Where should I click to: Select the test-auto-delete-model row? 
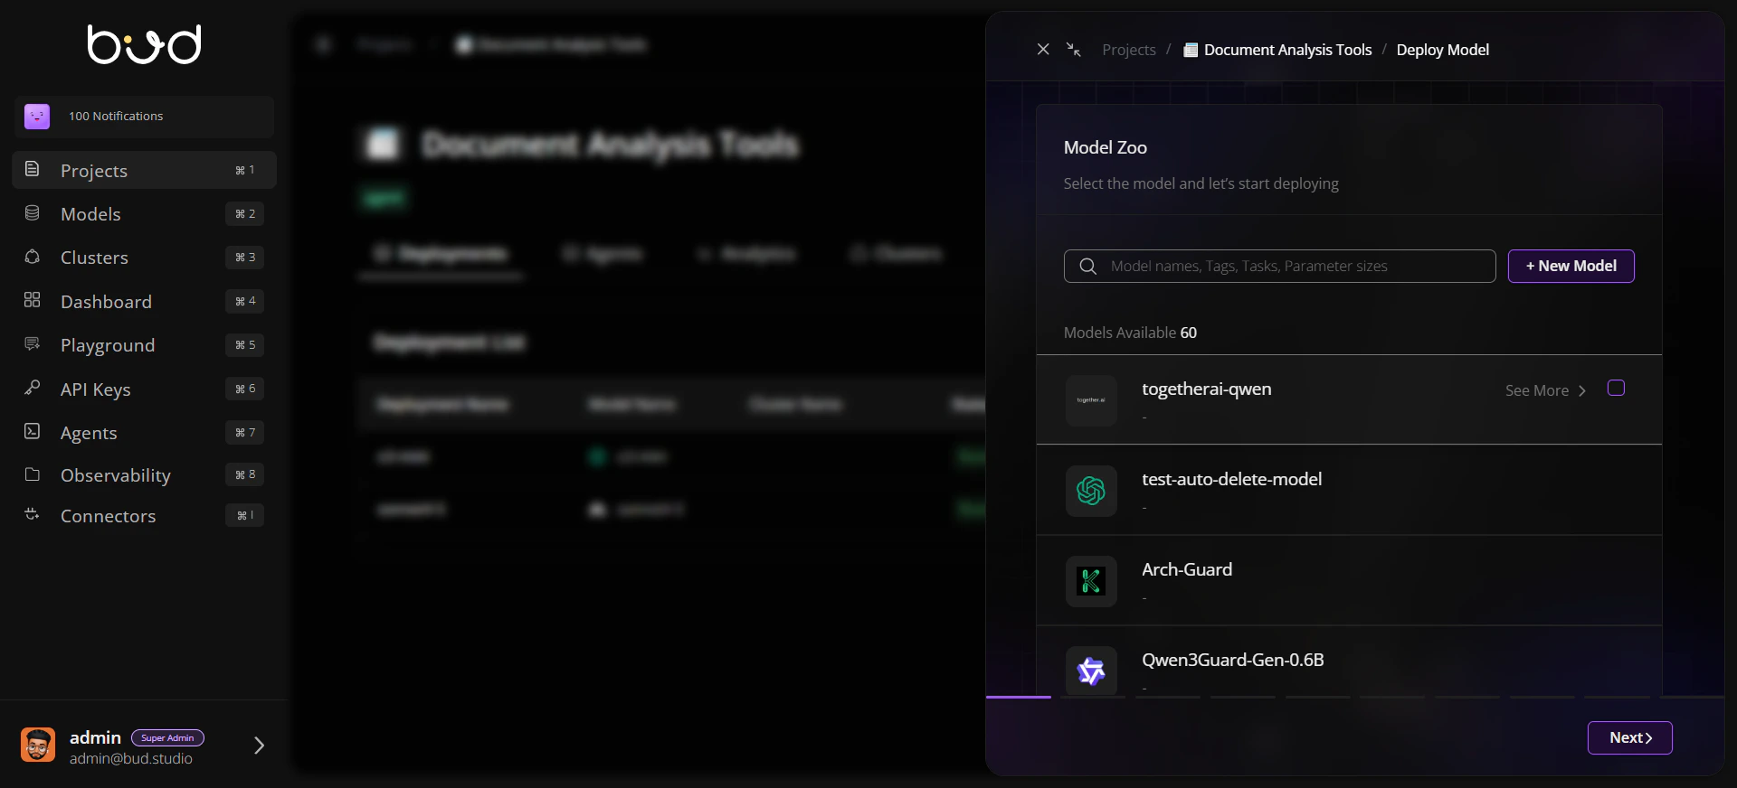tap(1349, 490)
